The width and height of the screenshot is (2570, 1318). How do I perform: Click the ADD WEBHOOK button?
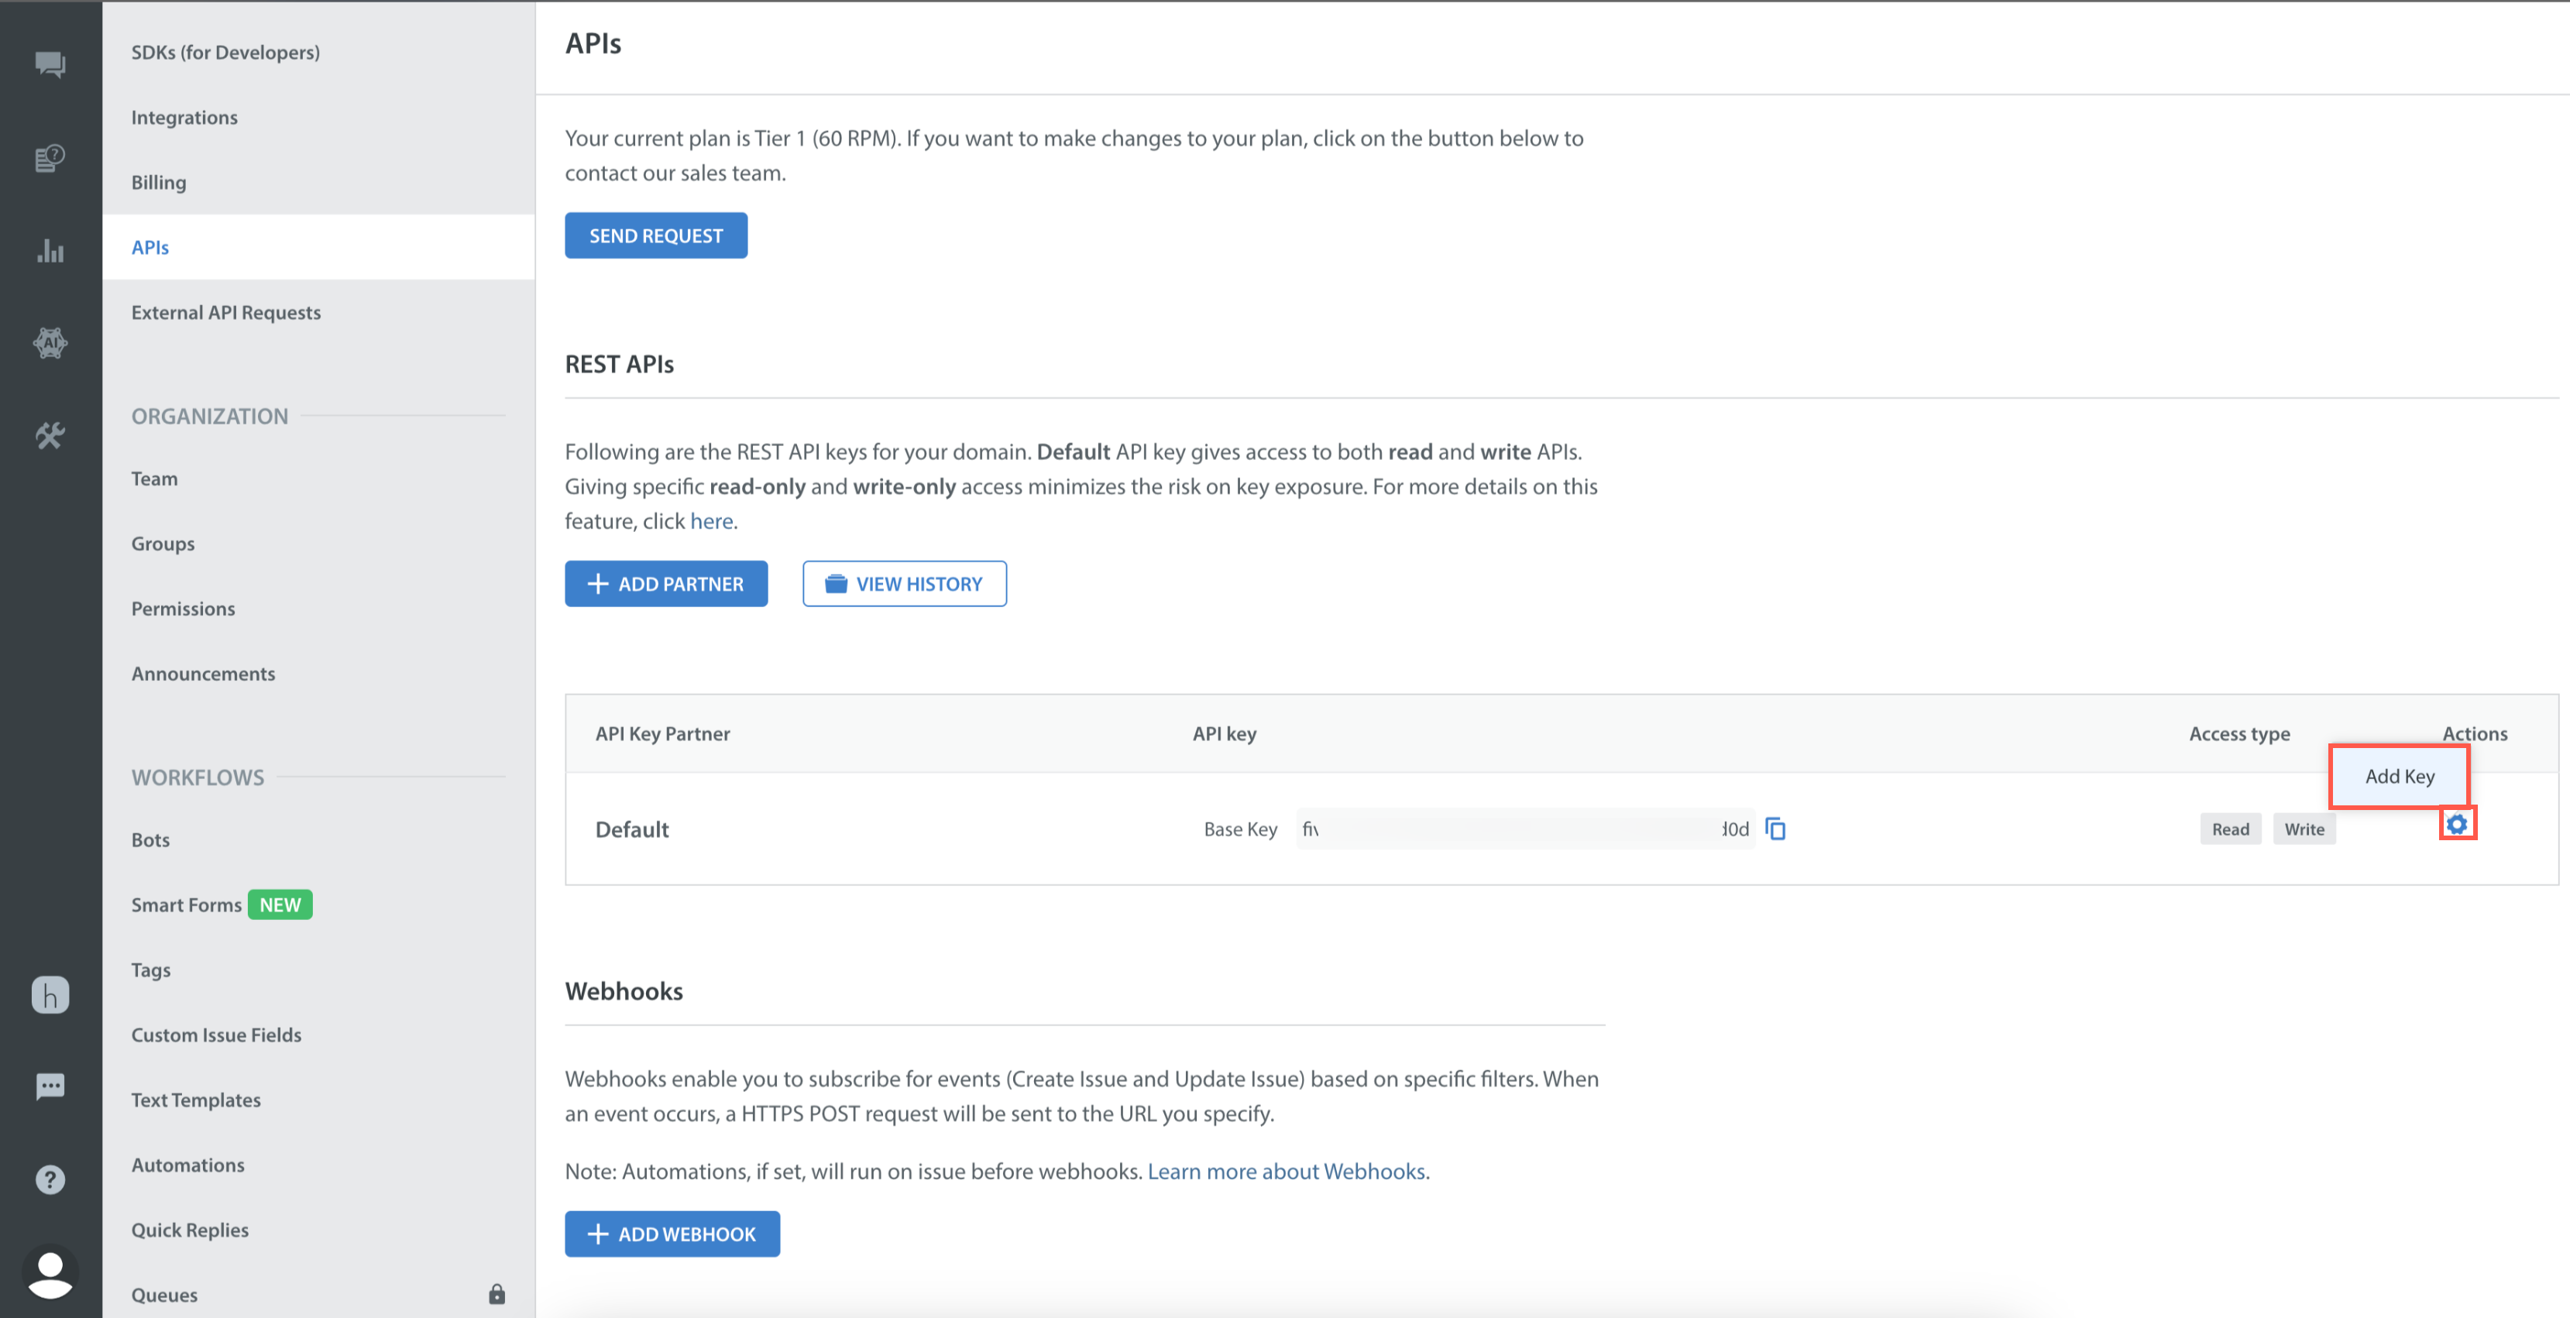[672, 1234]
